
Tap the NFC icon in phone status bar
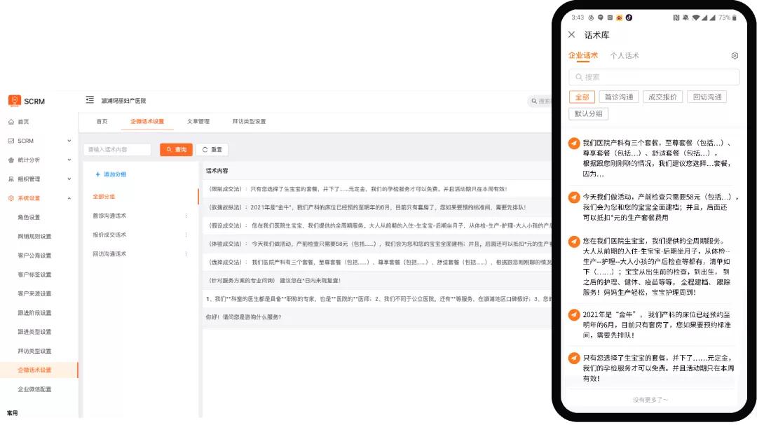tap(676, 18)
